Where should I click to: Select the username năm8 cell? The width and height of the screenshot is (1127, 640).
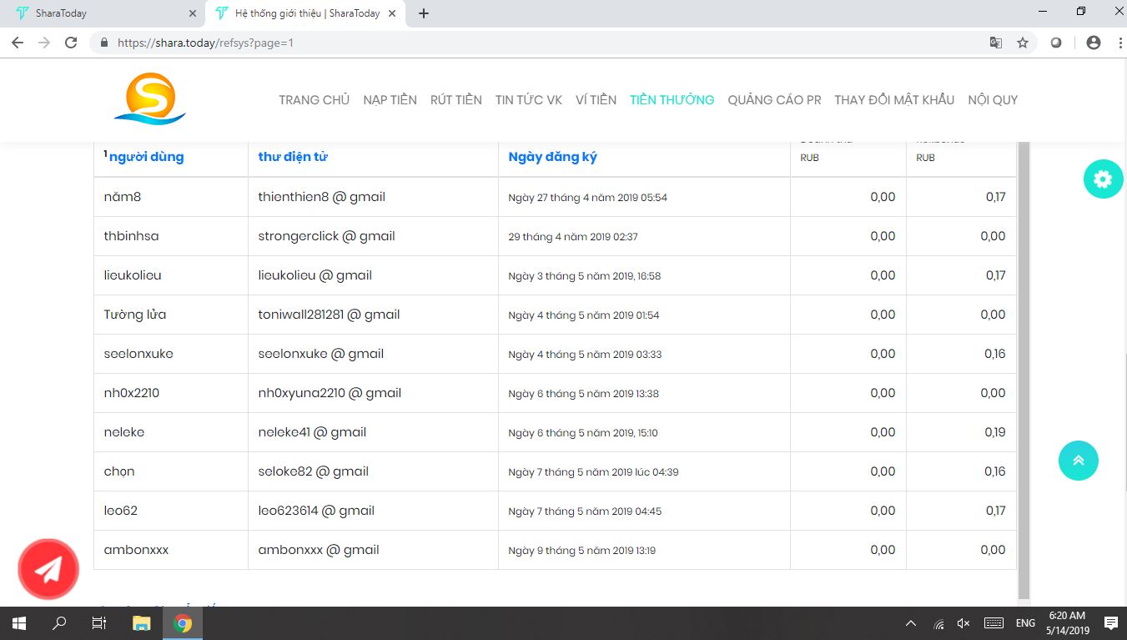pos(170,197)
